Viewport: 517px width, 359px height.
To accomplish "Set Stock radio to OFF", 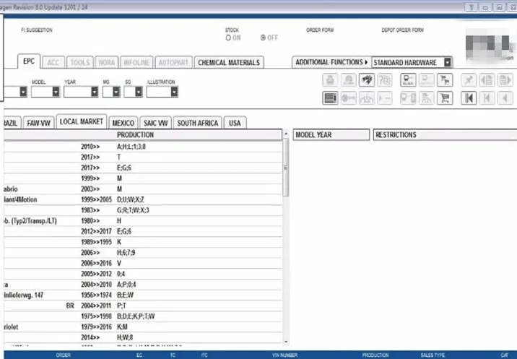I will pyautogui.click(x=263, y=38).
